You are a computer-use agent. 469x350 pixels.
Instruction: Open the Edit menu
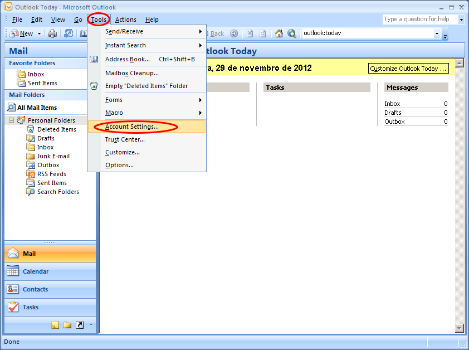(x=37, y=20)
